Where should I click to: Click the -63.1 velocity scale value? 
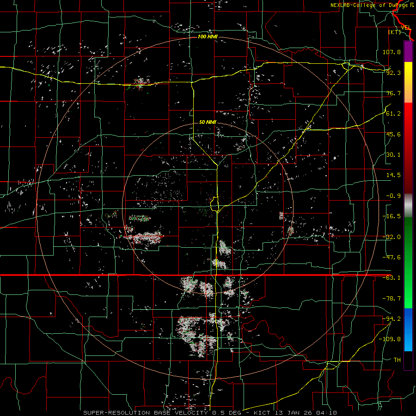click(392, 278)
